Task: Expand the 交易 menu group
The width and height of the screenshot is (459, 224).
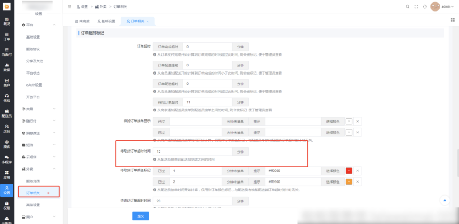Action: [39, 109]
